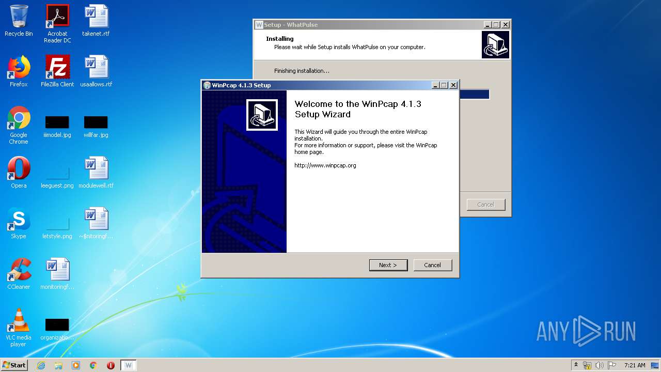Viewport: 661px width, 372px height.
Task: Launch Firefox from desktop
Action: click(19, 71)
